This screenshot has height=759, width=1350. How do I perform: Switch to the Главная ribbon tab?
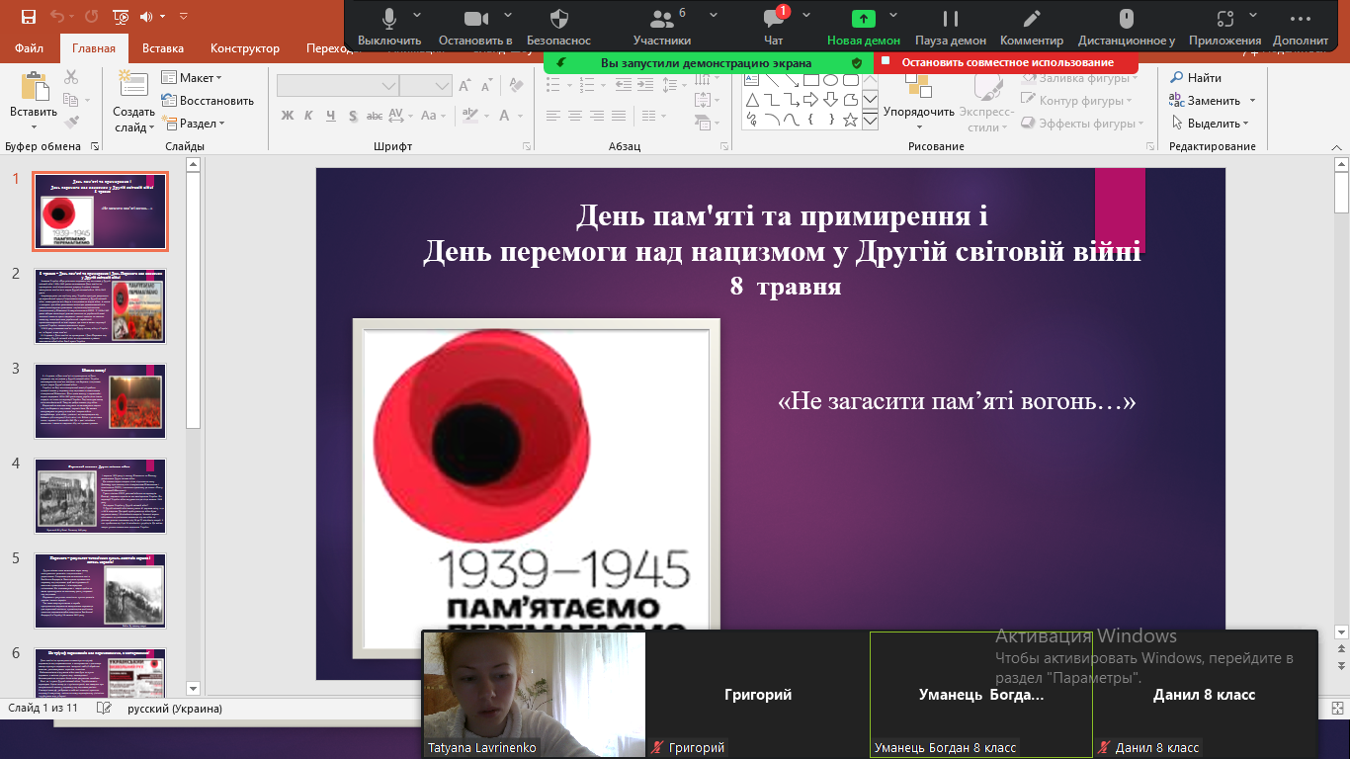coord(94,48)
